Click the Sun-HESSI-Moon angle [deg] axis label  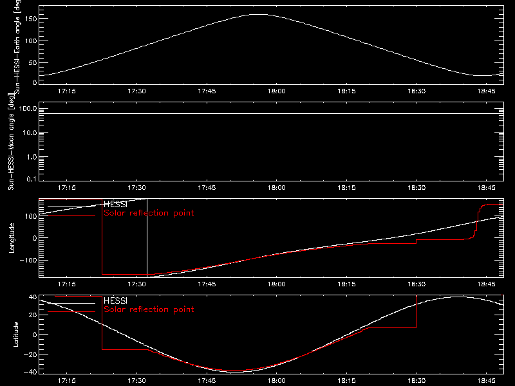tap(11, 142)
